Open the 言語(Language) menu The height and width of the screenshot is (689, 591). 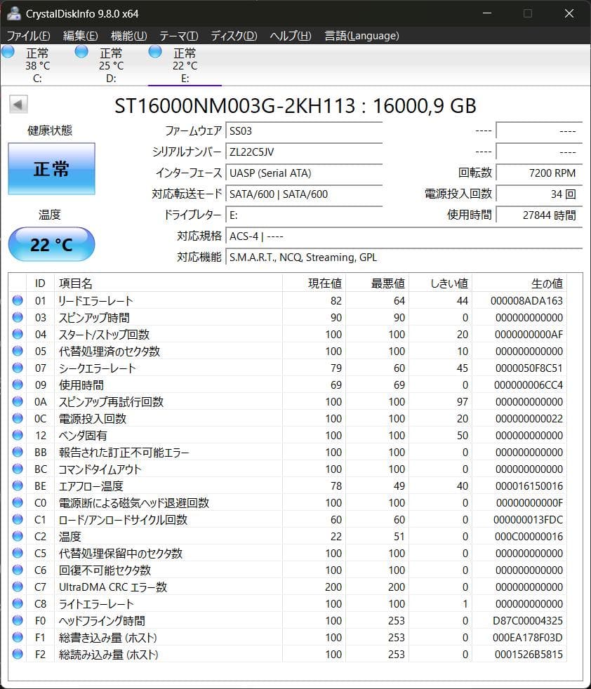pyautogui.click(x=361, y=36)
